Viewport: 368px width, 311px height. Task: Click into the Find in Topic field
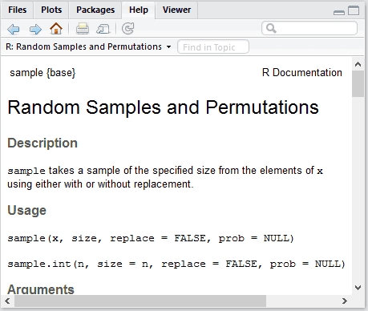pos(213,47)
